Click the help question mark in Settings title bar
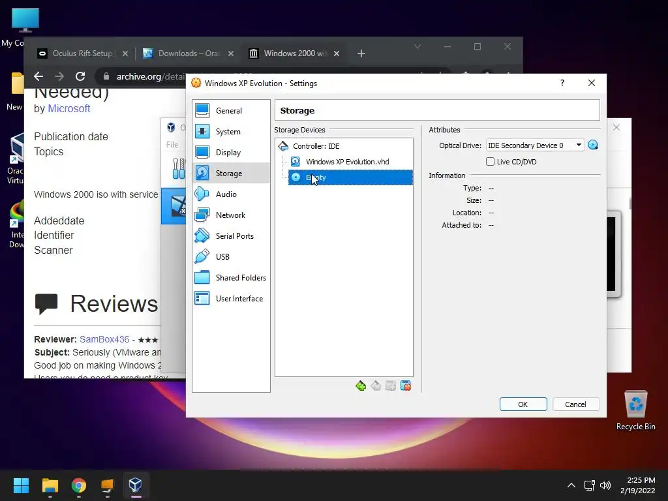Image resolution: width=668 pixels, height=501 pixels. point(562,83)
